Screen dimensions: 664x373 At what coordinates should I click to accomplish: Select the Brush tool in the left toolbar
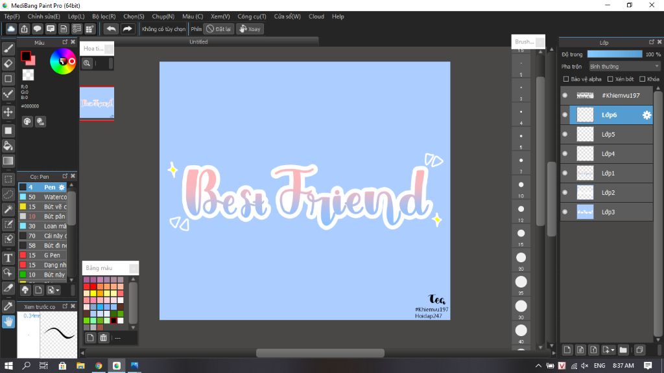coord(8,49)
